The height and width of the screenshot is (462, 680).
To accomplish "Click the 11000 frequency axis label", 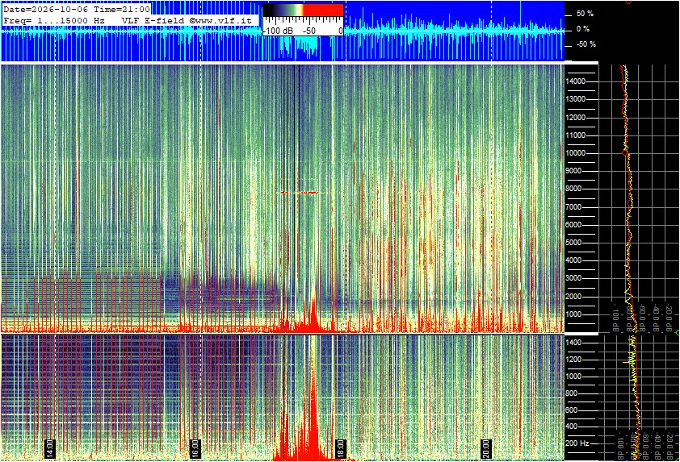I will 576,135.
